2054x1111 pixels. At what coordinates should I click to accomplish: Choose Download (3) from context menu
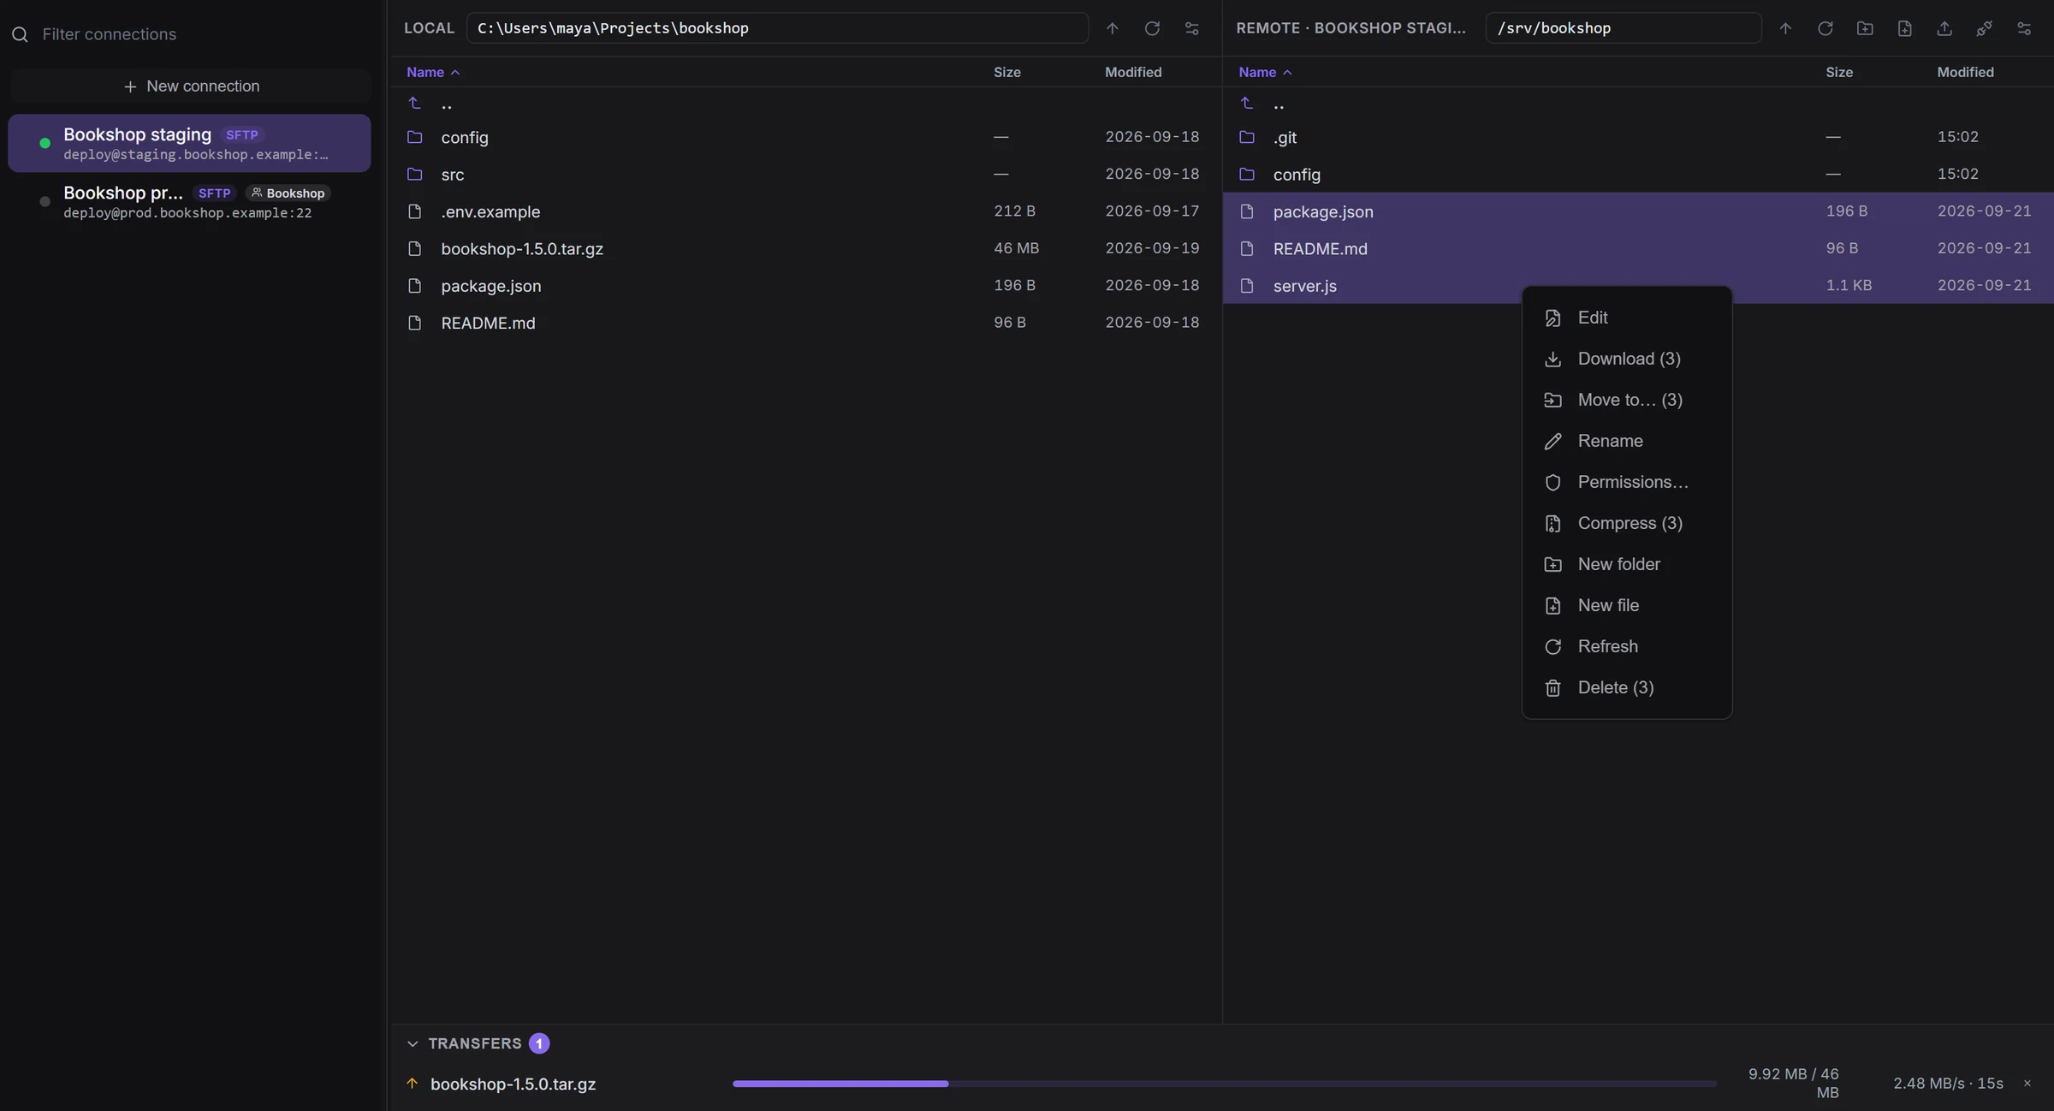point(1627,359)
